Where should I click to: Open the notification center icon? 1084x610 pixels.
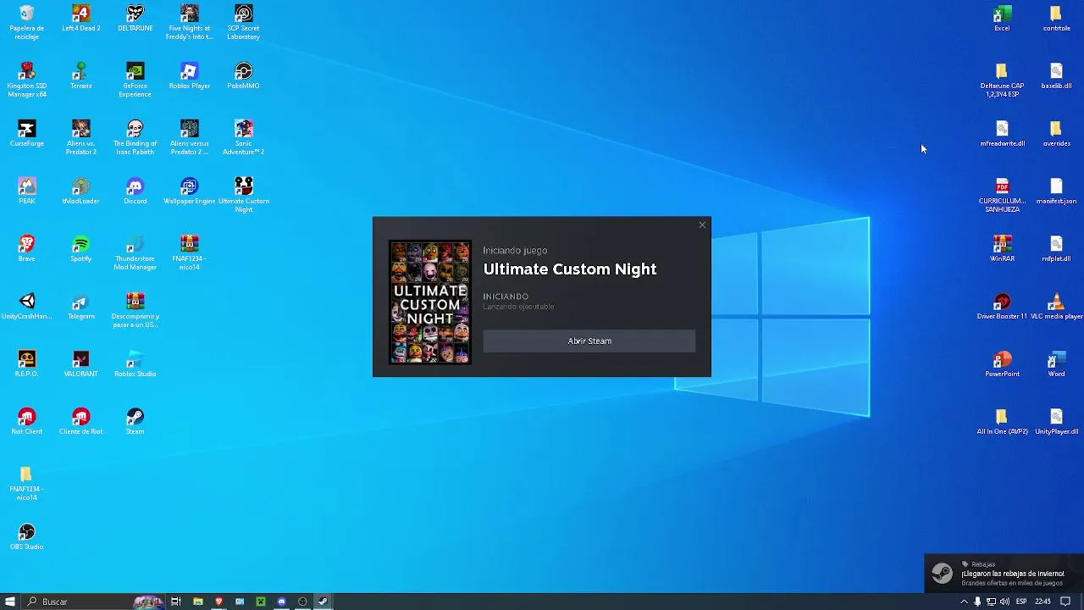[x=1066, y=602]
